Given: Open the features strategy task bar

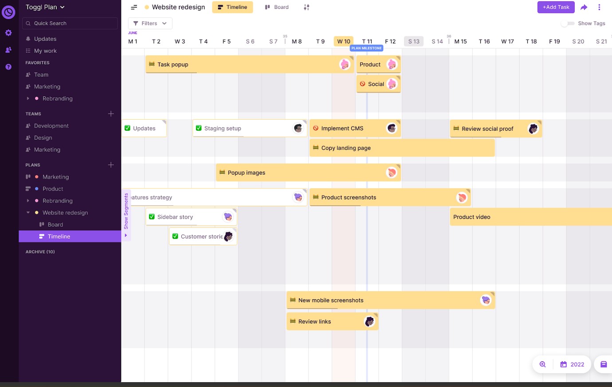Looking at the screenshot, I should 214,197.
